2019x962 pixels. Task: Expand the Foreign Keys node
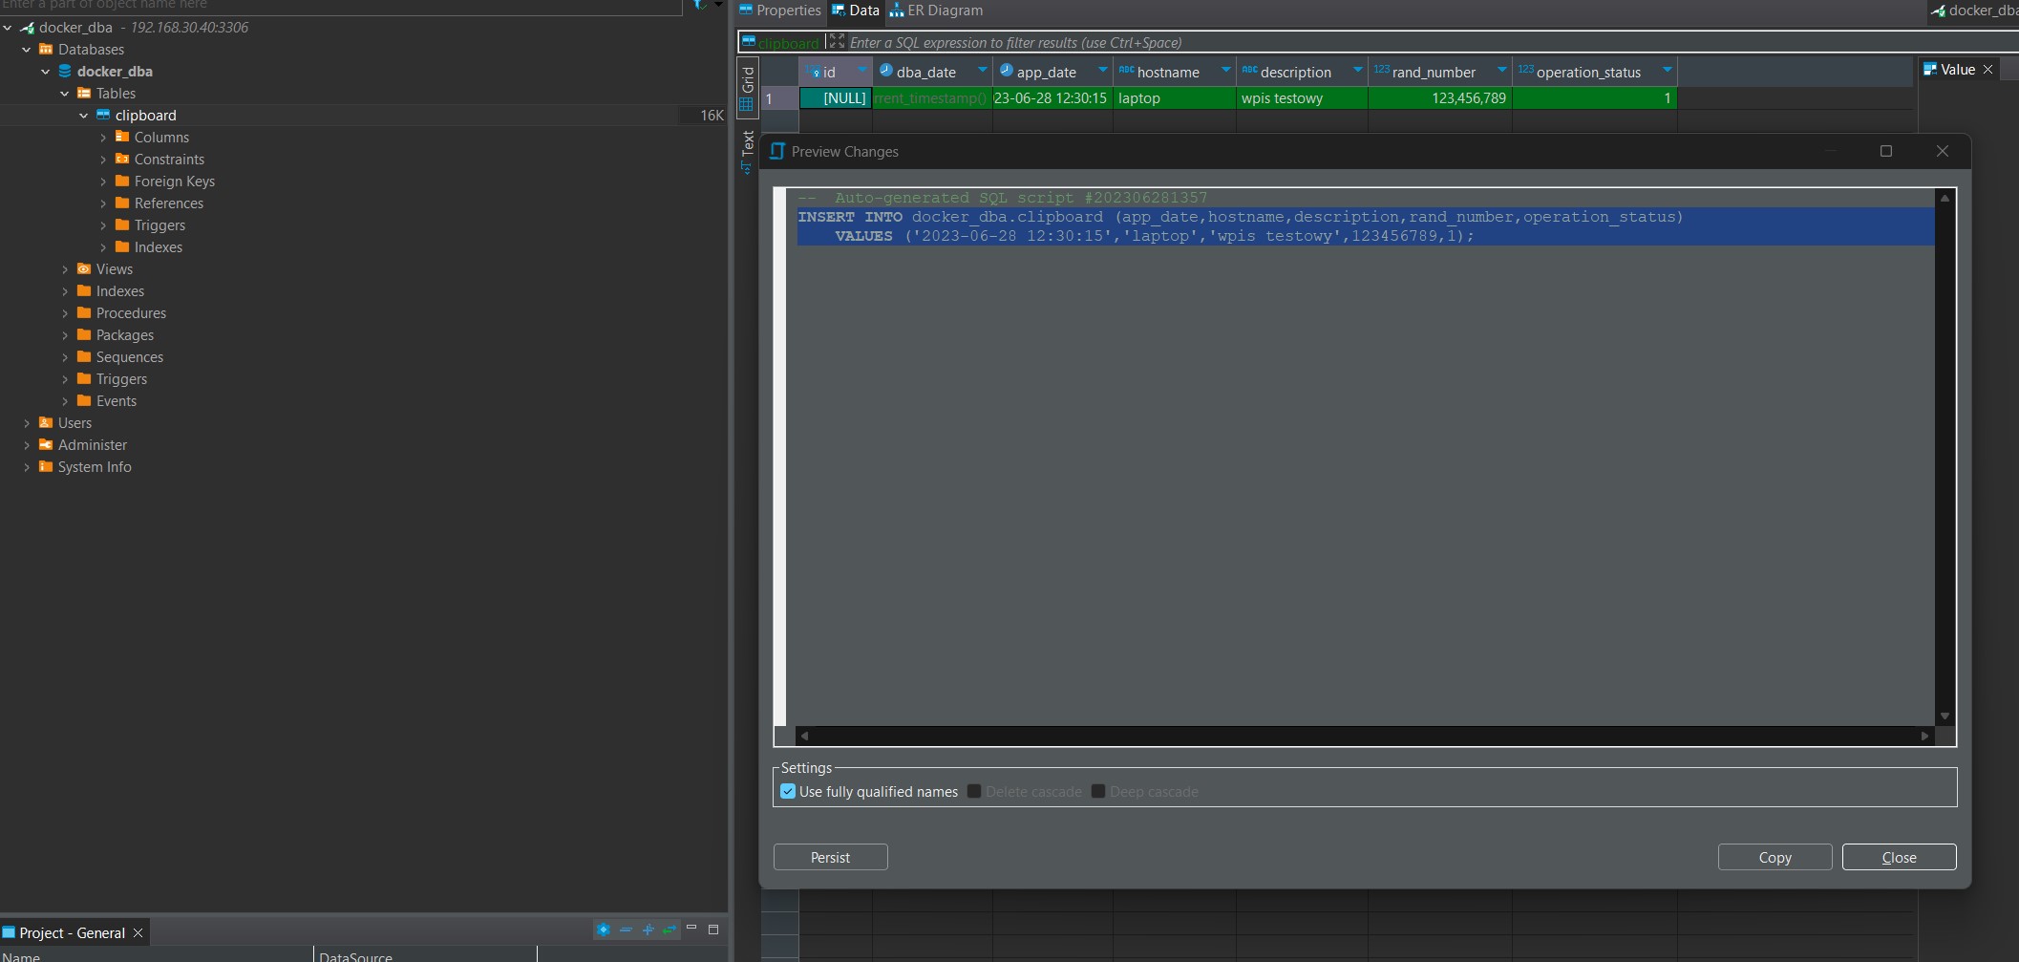tap(103, 182)
